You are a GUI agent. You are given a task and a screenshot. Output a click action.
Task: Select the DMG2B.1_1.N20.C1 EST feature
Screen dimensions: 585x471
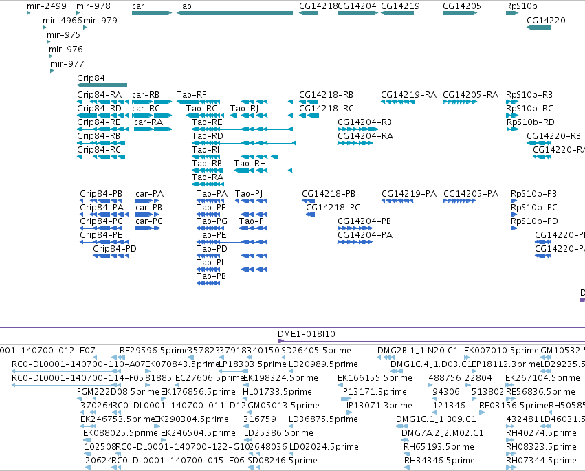click(386, 358)
